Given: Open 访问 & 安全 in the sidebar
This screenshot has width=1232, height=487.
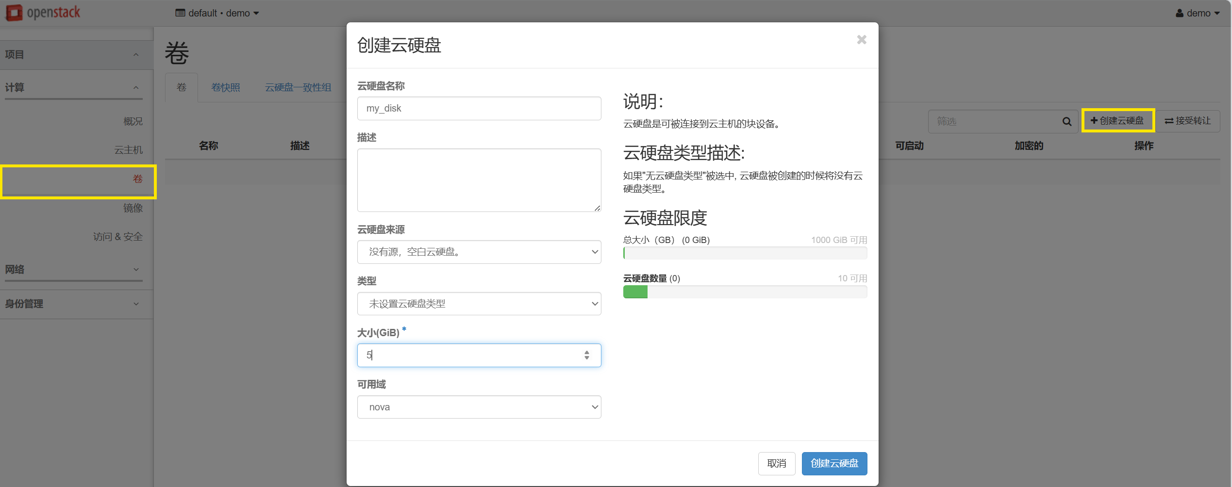Looking at the screenshot, I should tap(118, 237).
